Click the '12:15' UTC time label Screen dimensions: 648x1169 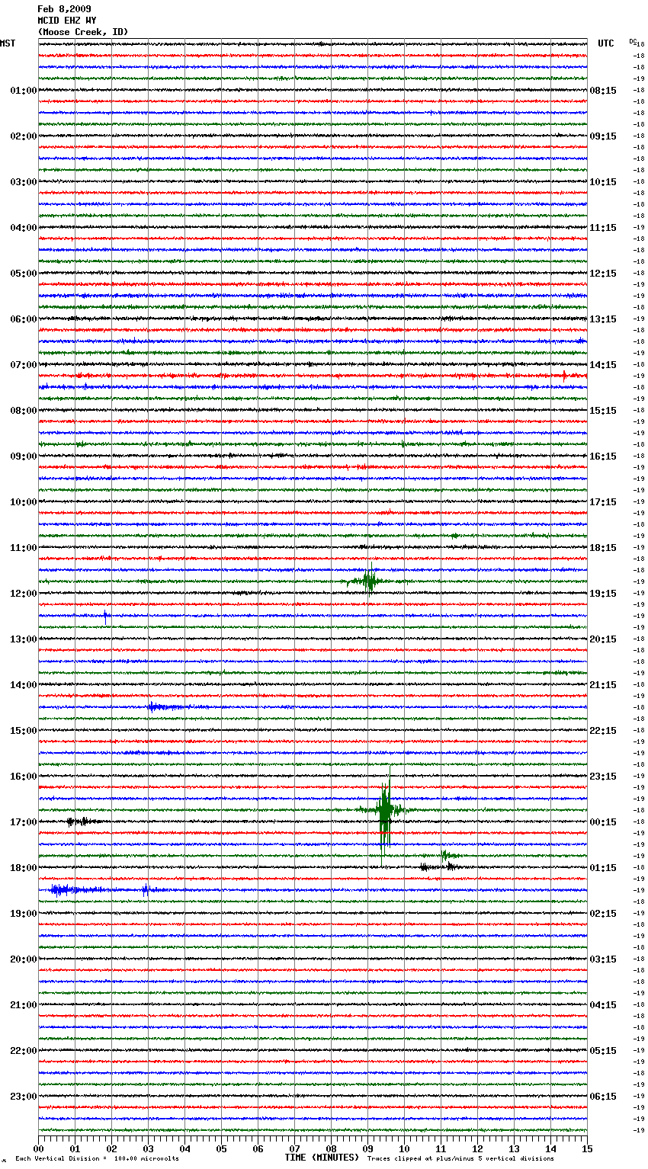point(603,274)
